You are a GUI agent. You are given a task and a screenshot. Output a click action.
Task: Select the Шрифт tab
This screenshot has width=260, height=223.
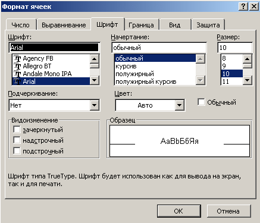[107, 24]
